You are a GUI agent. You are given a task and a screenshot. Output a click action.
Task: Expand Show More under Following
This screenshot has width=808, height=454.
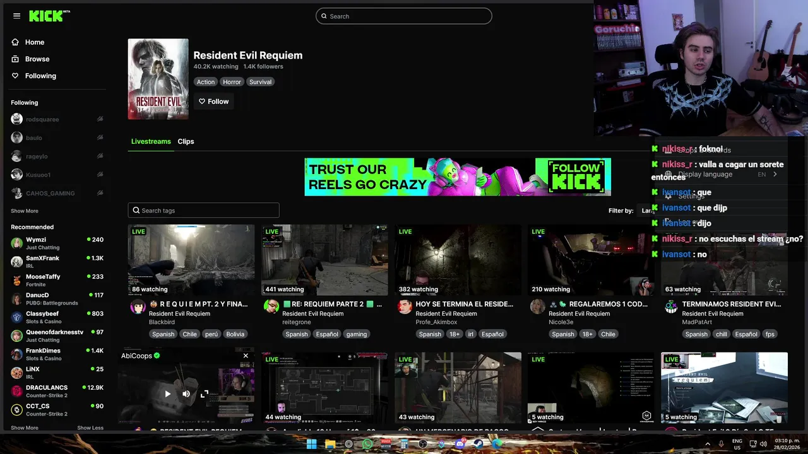(x=25, y=211)
